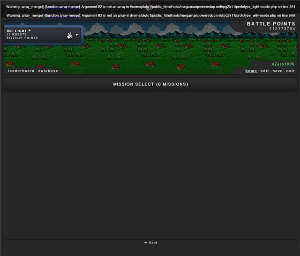Select the edit menu item

264,71
